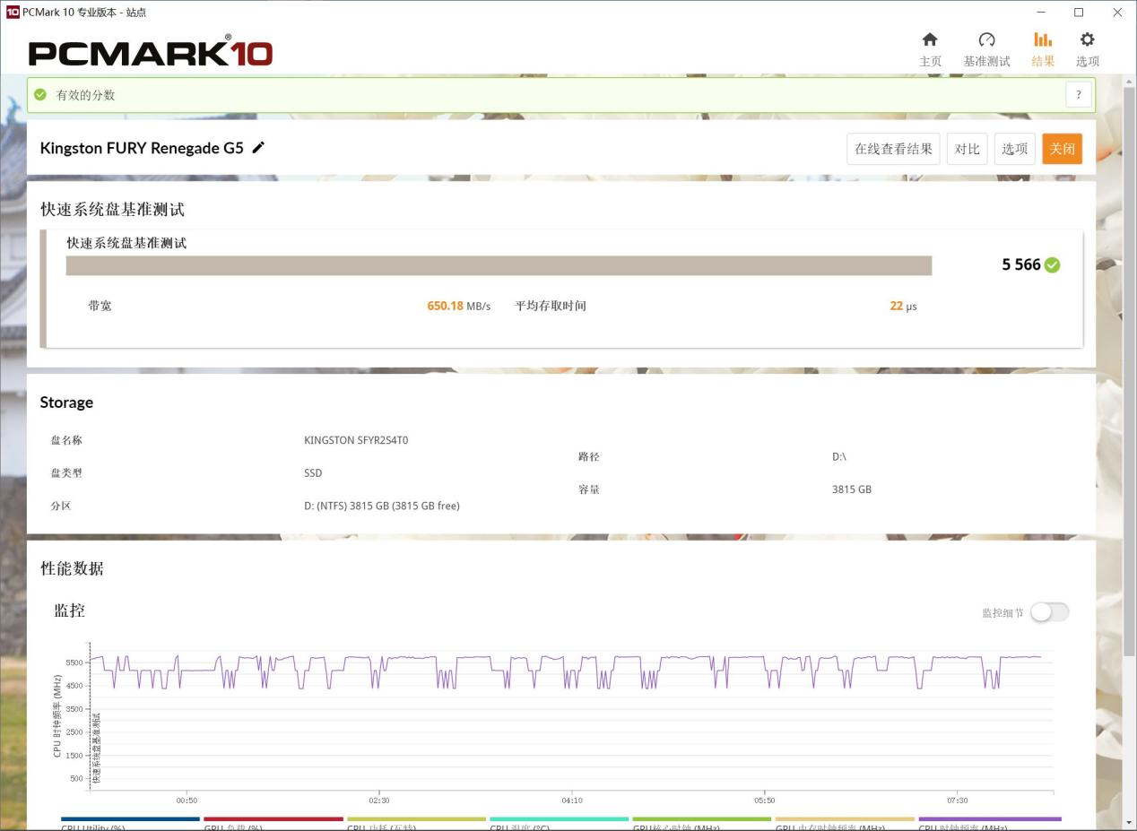Open the 选项 button in result header
Screen dimensions: 1137x831
coord(1014,149)
